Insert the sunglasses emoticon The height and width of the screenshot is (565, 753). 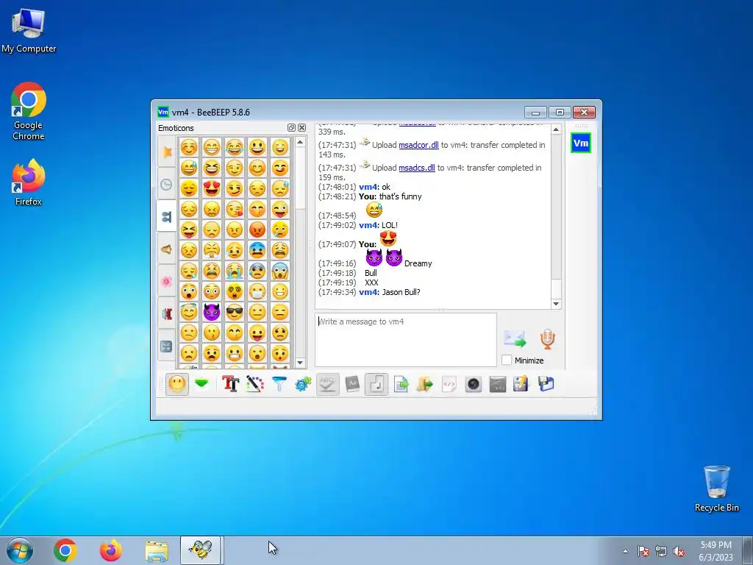pos(235,312)
